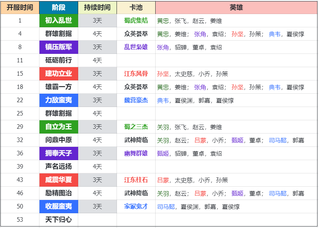The image size is (319, 228).
Task: Click the 持续时间 column header
Action: tap(97, 8)
